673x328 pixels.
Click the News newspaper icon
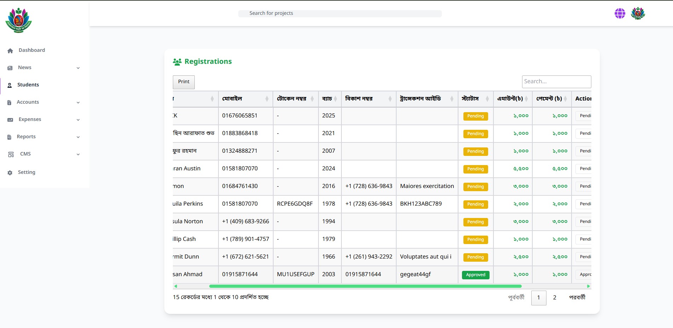(10, 68)
